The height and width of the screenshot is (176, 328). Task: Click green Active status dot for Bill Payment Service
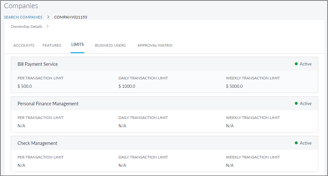point(296,64)
